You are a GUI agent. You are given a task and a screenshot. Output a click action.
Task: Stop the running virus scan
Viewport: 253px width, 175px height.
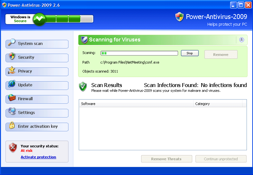click(190, 53)
